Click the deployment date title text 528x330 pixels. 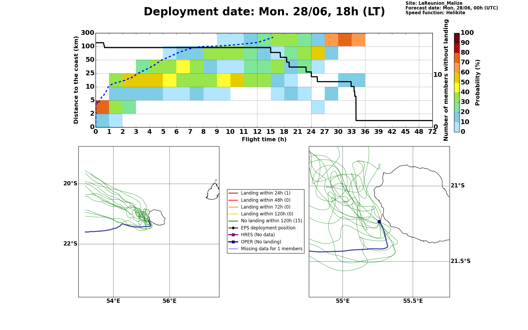point(264,12)
